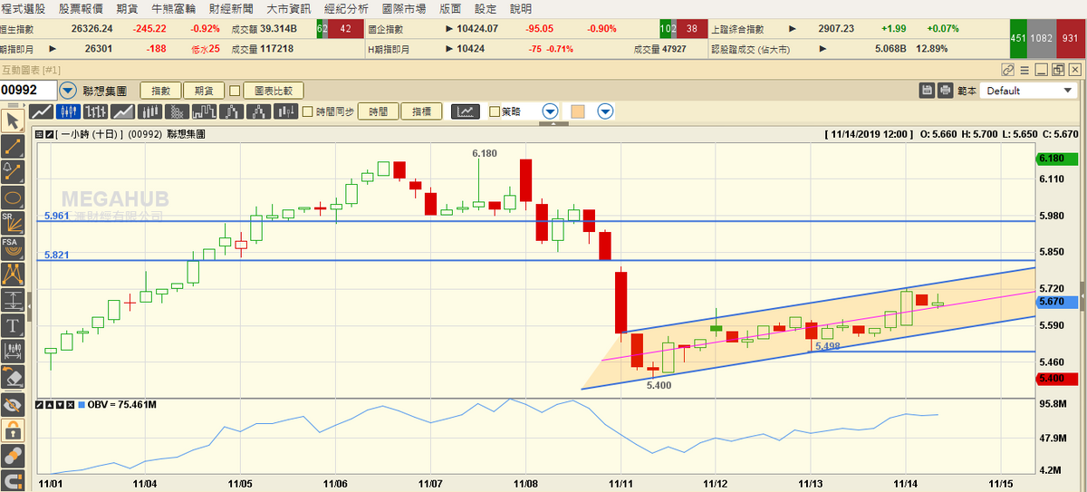1087x492 pixels.
Task: Open the 設定 menu
Action: (486, 8)
